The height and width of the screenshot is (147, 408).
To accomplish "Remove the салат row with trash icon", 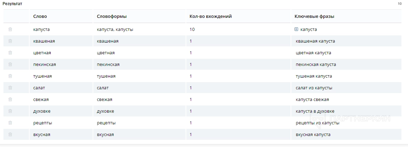I will [x=10, y=88].
